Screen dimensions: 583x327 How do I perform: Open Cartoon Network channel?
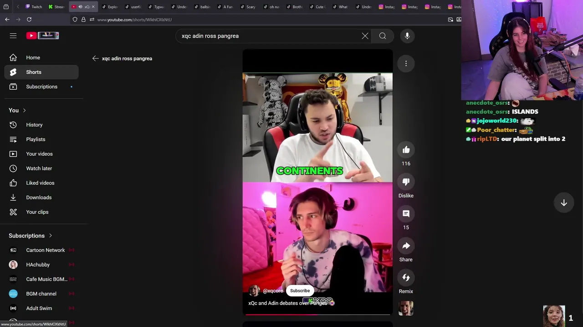coord(41,250)
